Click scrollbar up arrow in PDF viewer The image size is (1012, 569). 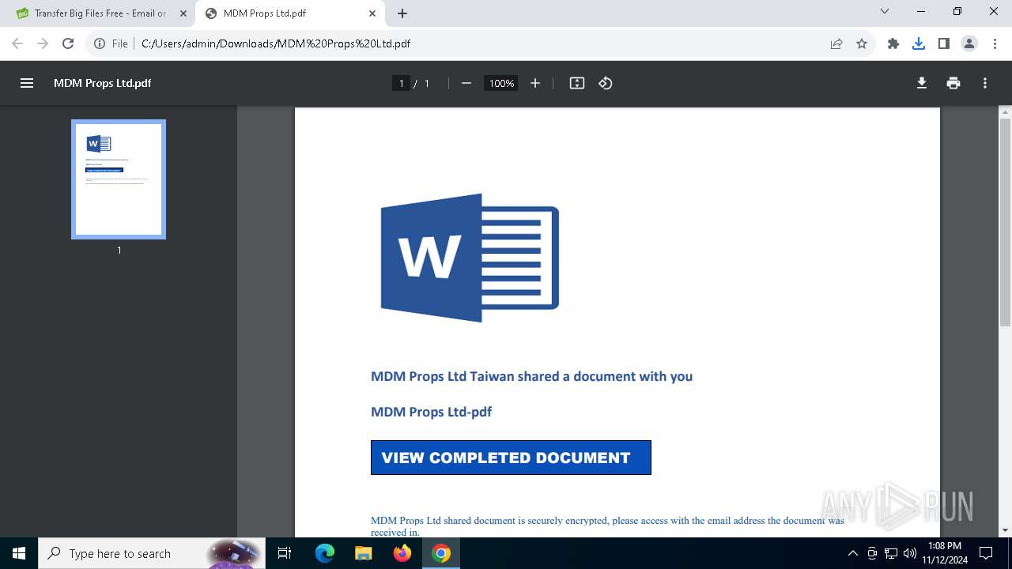click(x=1006, y=113)
